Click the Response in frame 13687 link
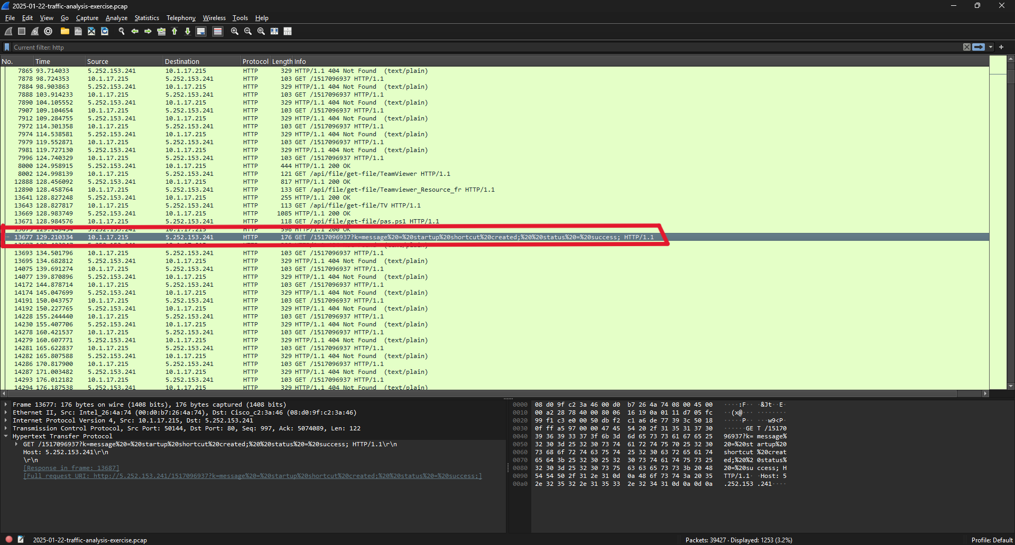This screenshot has height=545, width=1015. (x=71, y=468)
